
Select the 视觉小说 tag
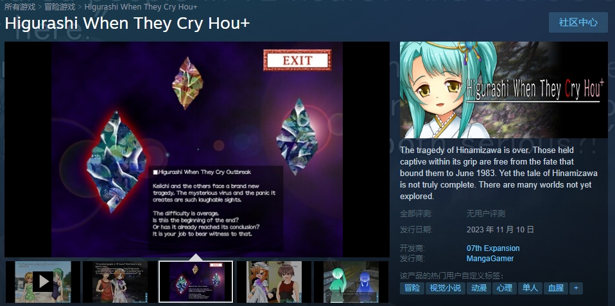pos(445,288)
